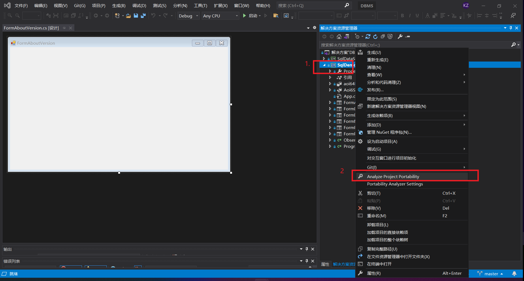Open the Any CPU platform dropdown
Viewport: 524px width, 281px height.
(x=221, y=16)
